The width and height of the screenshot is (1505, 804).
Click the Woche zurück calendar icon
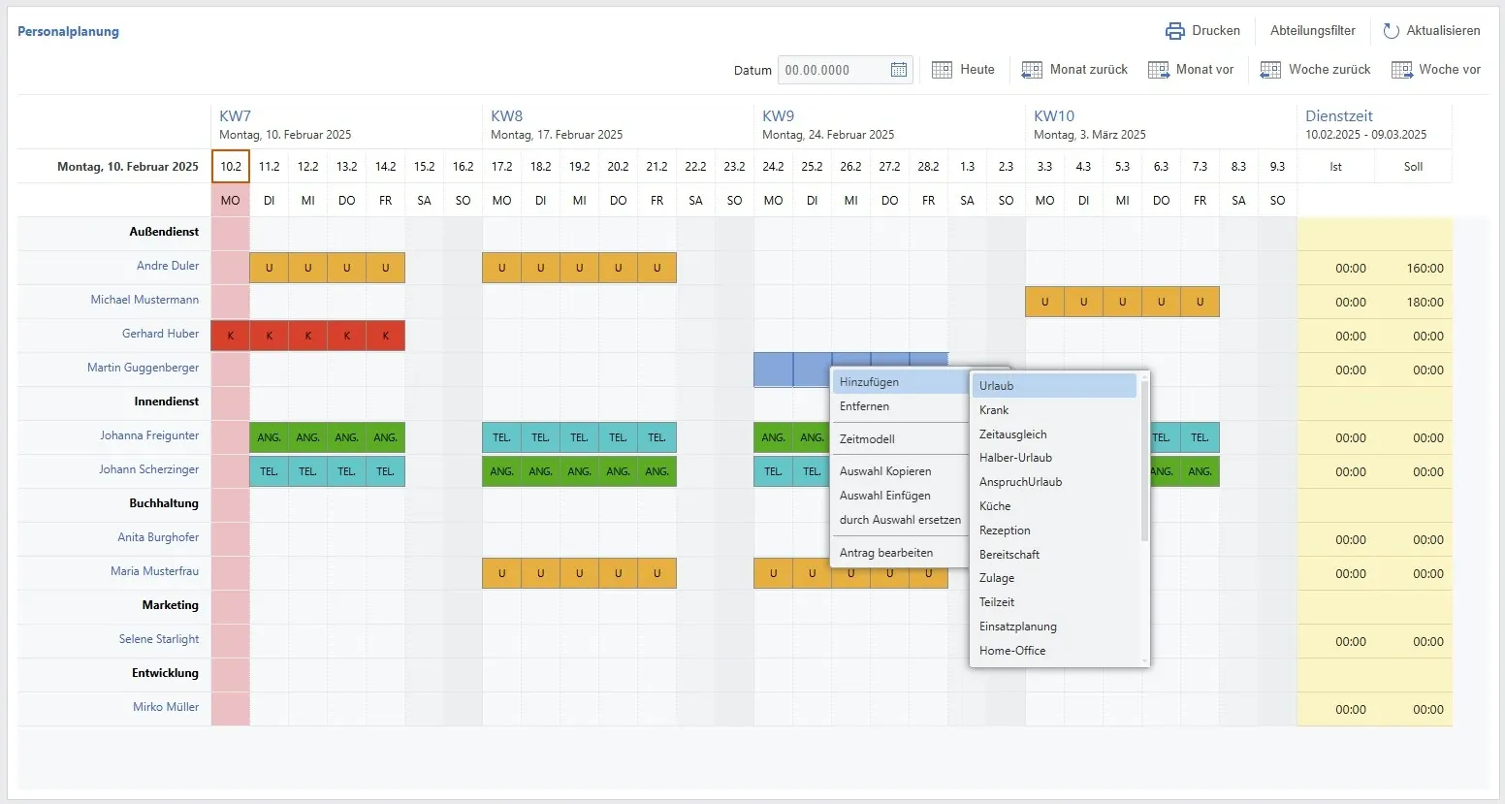pos(1270,70)
